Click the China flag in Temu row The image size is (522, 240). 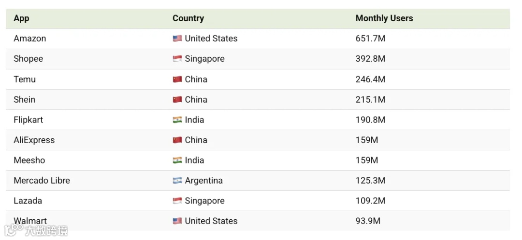(x=177, y=80)
